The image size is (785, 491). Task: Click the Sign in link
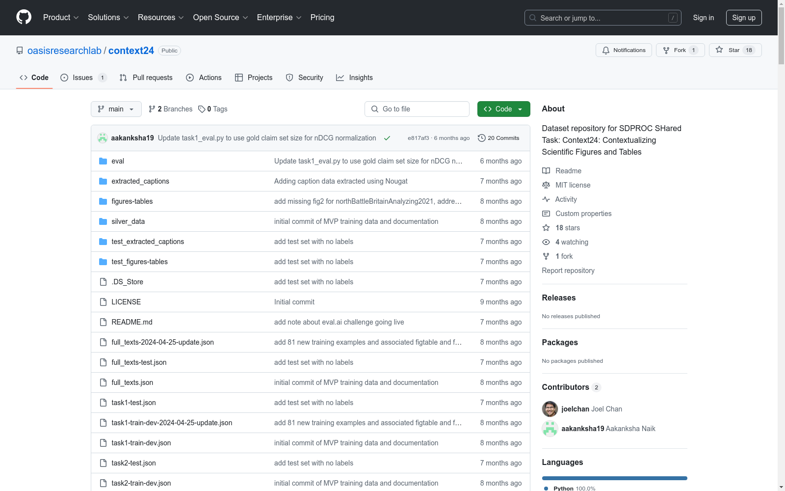point(704,18)
